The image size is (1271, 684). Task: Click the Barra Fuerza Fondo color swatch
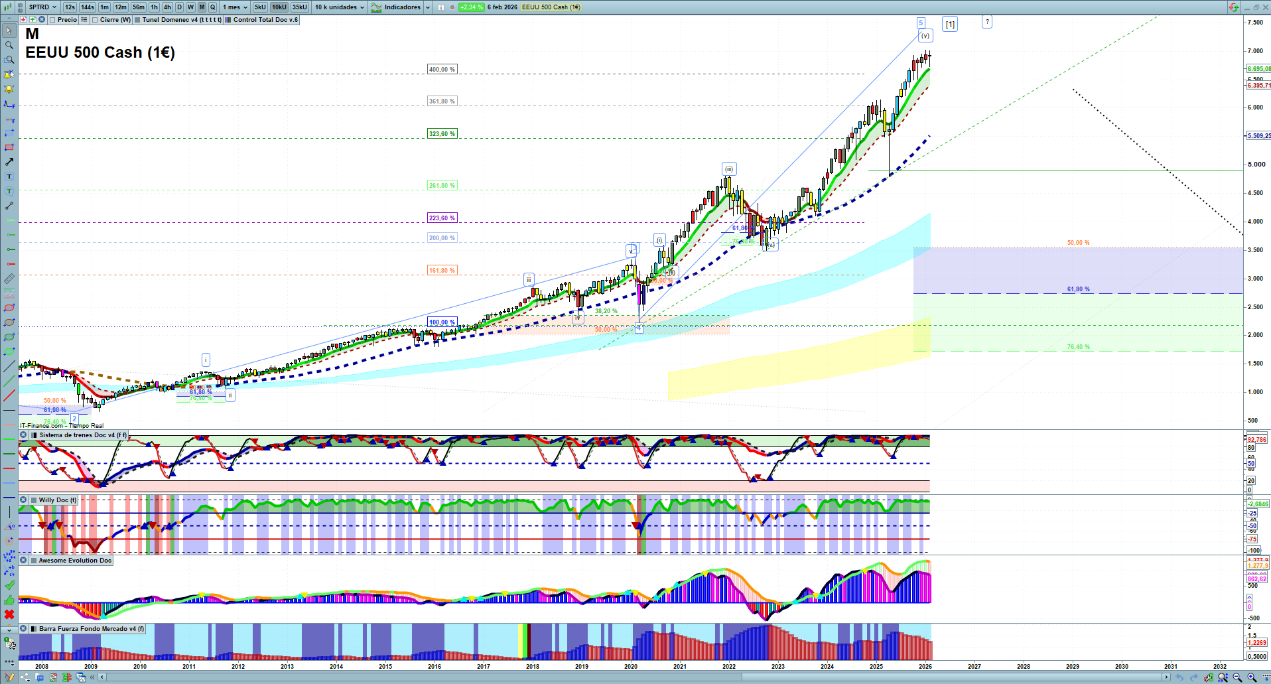tap(34, 629)
